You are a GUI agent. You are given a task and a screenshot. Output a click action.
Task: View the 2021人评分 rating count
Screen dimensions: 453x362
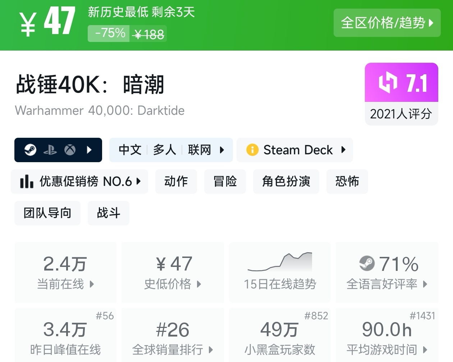tap(401, 114)
